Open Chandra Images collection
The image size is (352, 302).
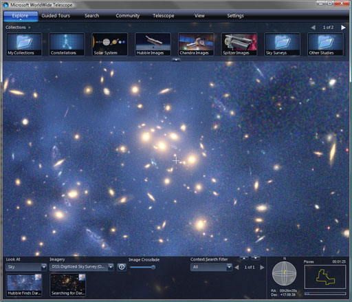pos(196,44)
